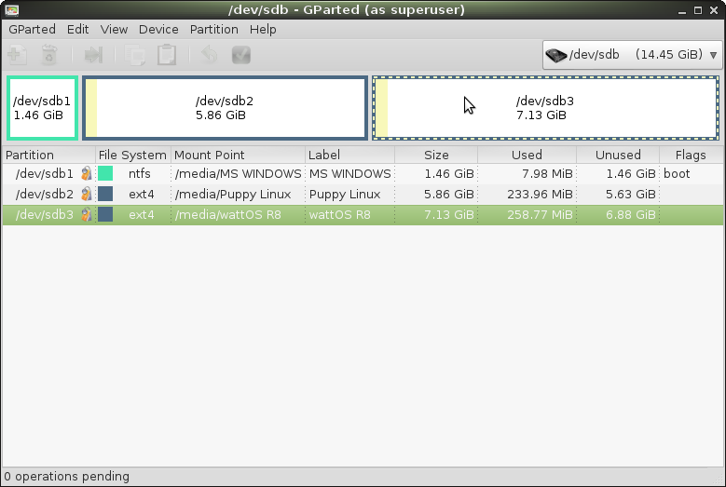Open the Device menu

point(158,29)
